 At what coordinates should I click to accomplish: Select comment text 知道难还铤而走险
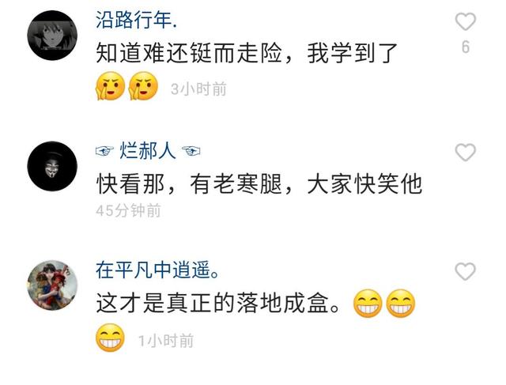tap(189, 53)
